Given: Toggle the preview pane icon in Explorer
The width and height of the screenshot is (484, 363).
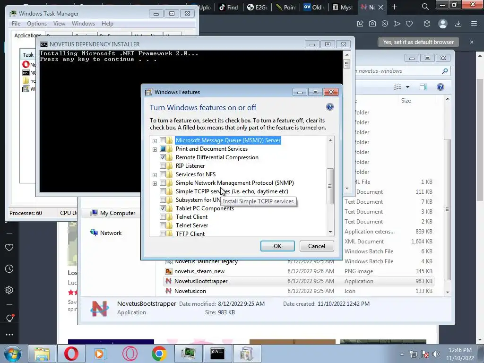Looking at the screenshot, I should 423,87.
